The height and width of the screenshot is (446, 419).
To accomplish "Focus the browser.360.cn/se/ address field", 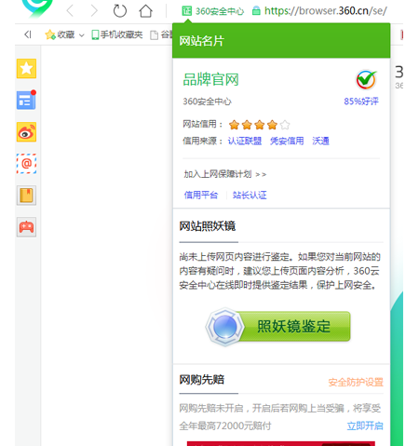I will (326, 11).
